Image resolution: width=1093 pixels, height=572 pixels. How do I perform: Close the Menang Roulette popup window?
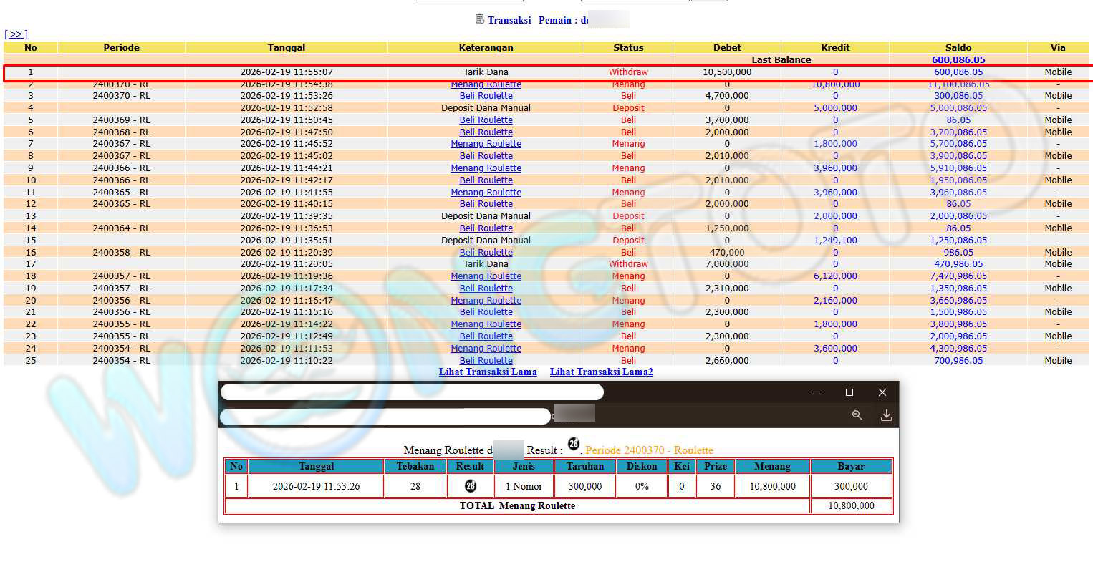pyautogui.click(x=882, y=392)
